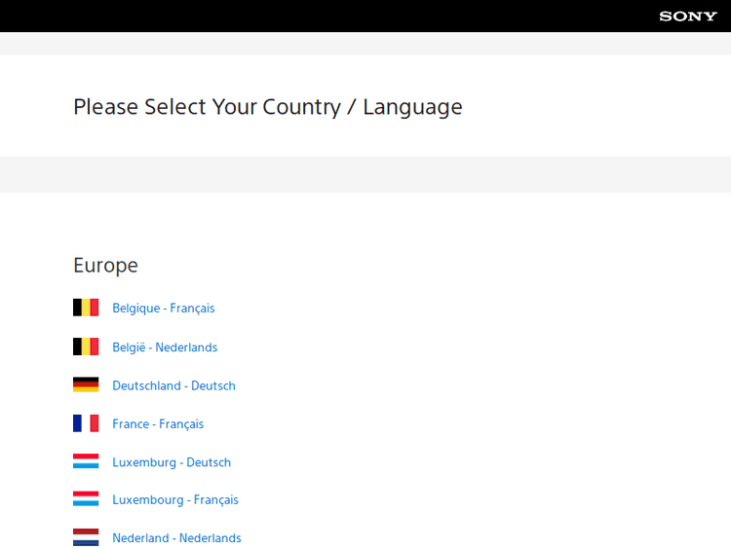Click the Europe section heading

pos(105,266)
